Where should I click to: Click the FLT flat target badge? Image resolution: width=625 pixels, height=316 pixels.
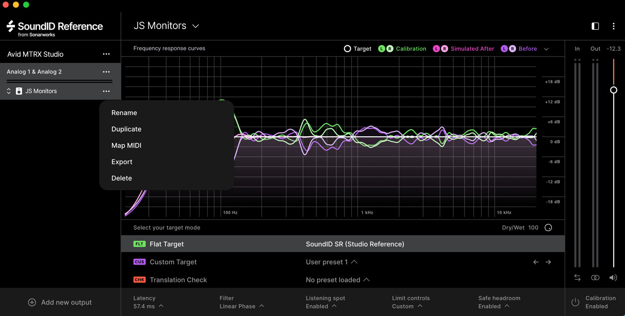click(x=139, y=244)
